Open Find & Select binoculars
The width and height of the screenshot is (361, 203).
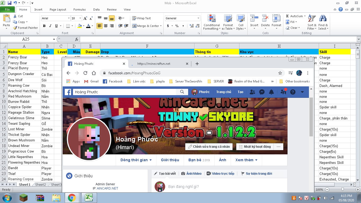point(323,22)
